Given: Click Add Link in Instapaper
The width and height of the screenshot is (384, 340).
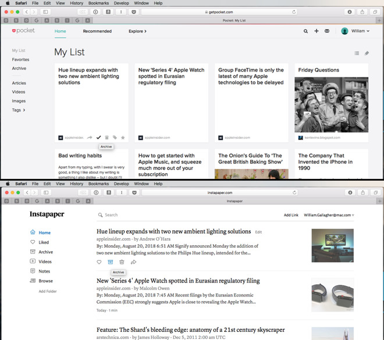Looking at the screenshot, I should coord(291,215).
